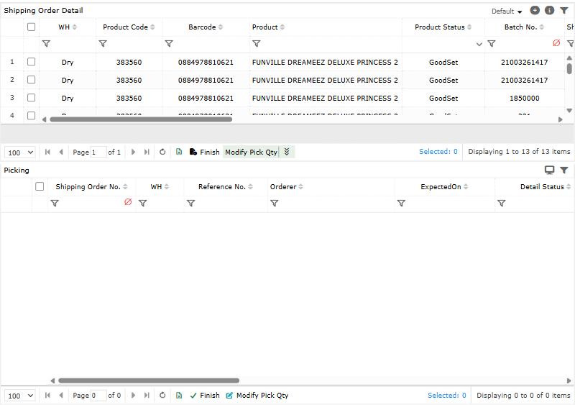The width and height of the screenshot is (575, 405).
Task: Click Selected: 0 link in detail pager
Action: (438, 152)
